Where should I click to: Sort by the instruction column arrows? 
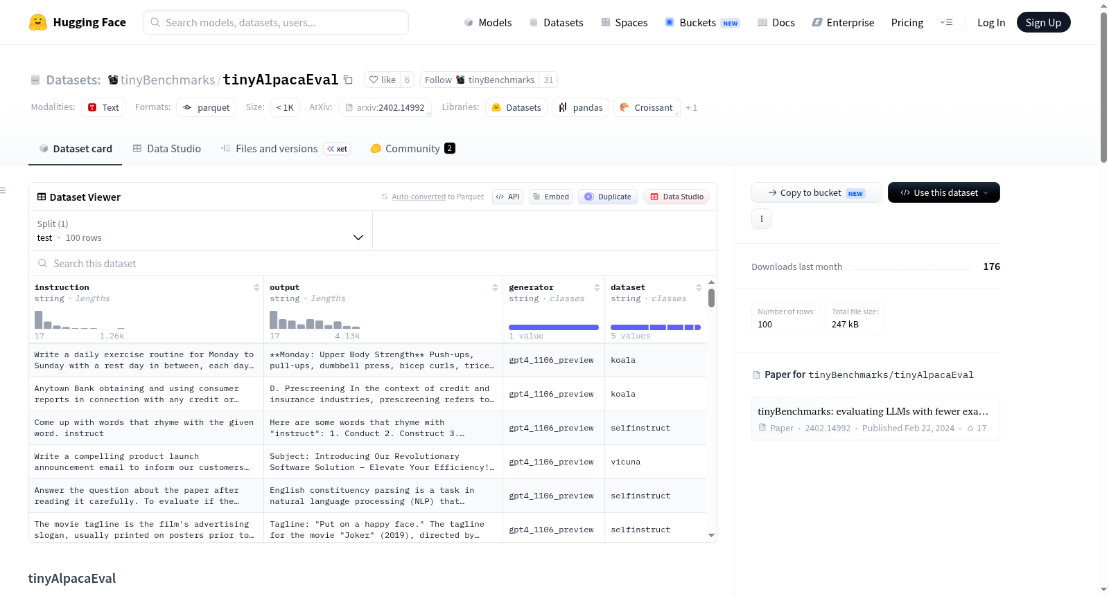click(x=256, y=287)
